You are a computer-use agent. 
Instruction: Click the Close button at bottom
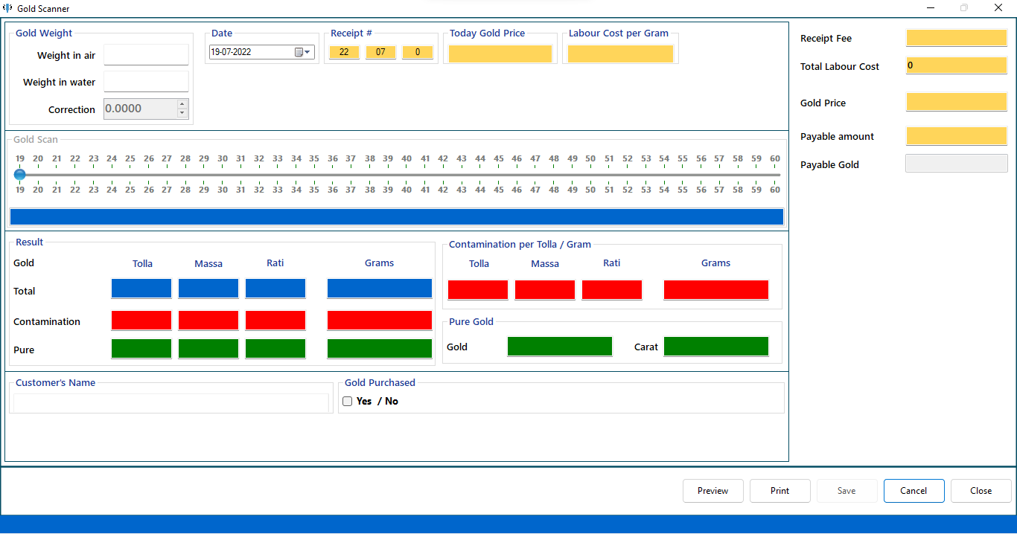(981, 491)
